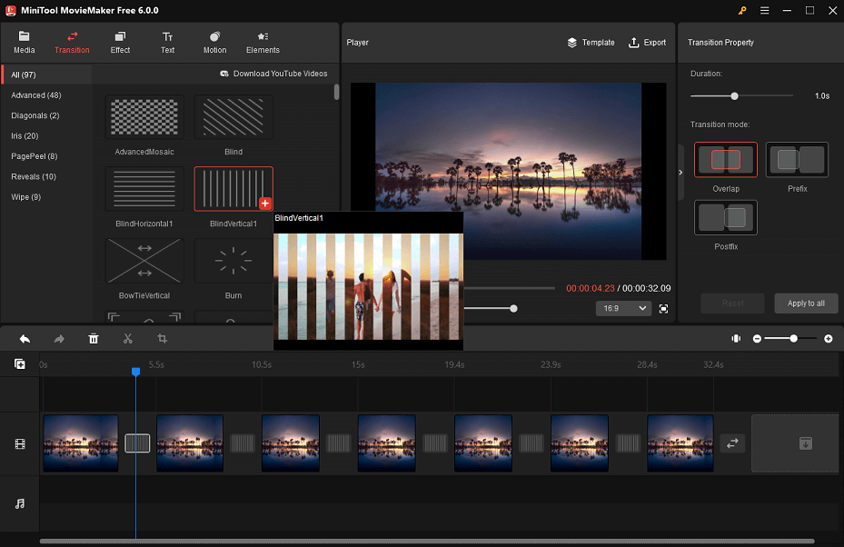The height and width of the screenshot is (547, 844).
Task: Switch to the Effect tab
Action: (x=120, y=42)
